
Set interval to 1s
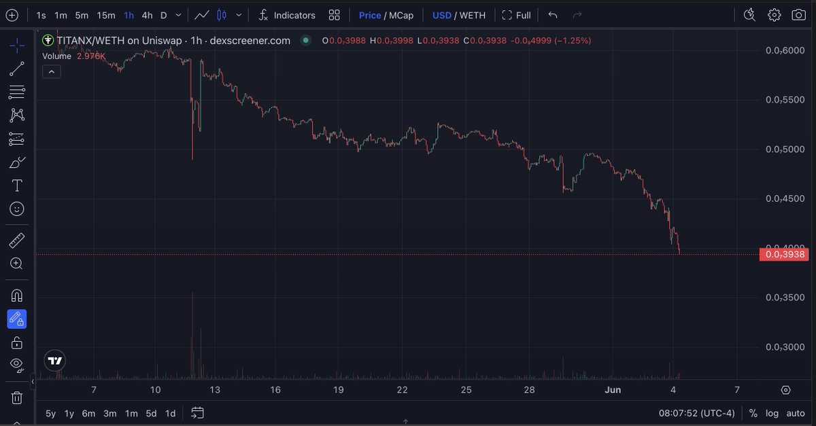(41, 15)
